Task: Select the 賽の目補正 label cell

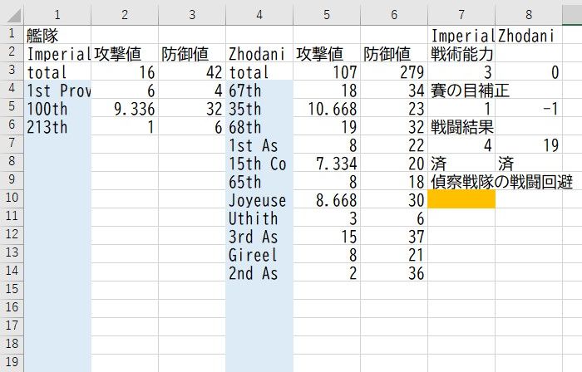Action: point(461,90)
